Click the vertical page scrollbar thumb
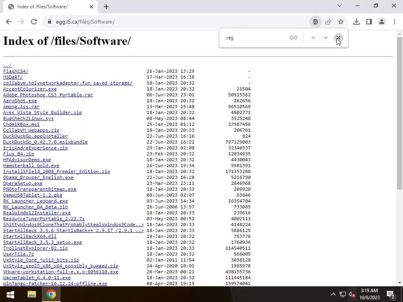The image size is (403, 302). [x=400, y=113]
